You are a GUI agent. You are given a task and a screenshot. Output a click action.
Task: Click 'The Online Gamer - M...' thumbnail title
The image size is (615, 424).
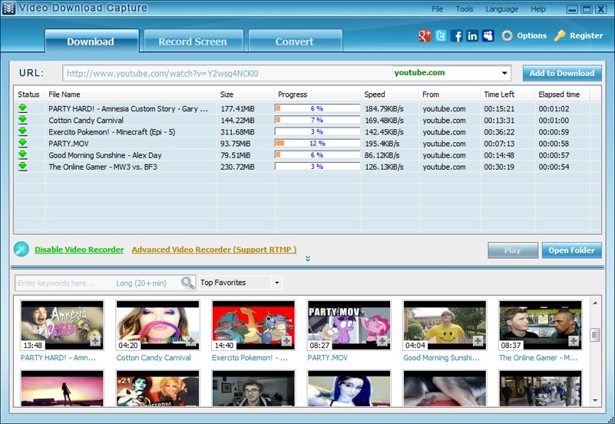coord(537,358)
